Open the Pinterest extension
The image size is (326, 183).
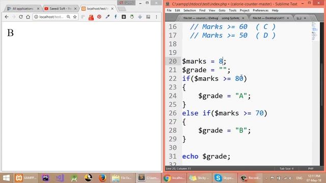(99, 17)
